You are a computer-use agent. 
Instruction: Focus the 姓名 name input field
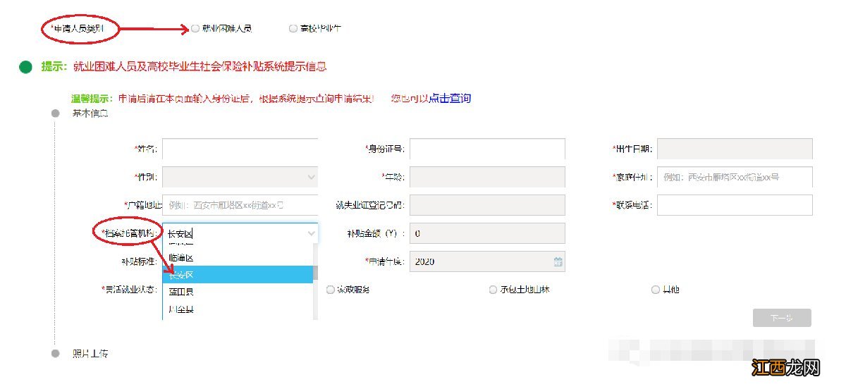pyautogui.click(x=240, y=149)
